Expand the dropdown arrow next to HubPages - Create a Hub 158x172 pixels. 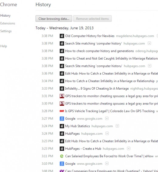click(129, 148)
